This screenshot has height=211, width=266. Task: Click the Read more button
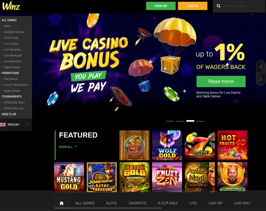[221, 81]
